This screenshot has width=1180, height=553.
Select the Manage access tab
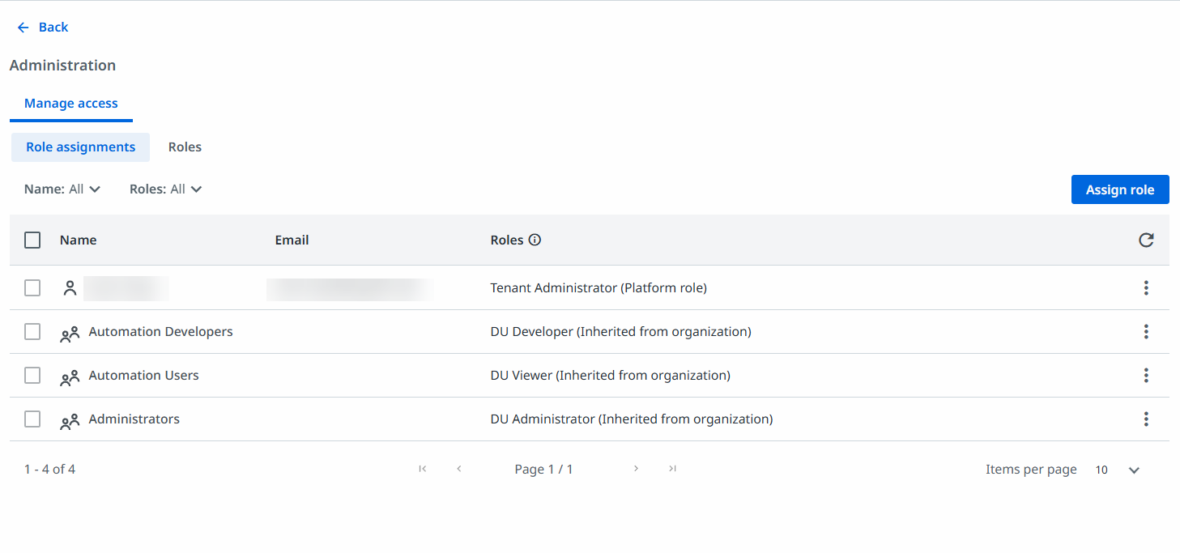(x=71, y=104)
